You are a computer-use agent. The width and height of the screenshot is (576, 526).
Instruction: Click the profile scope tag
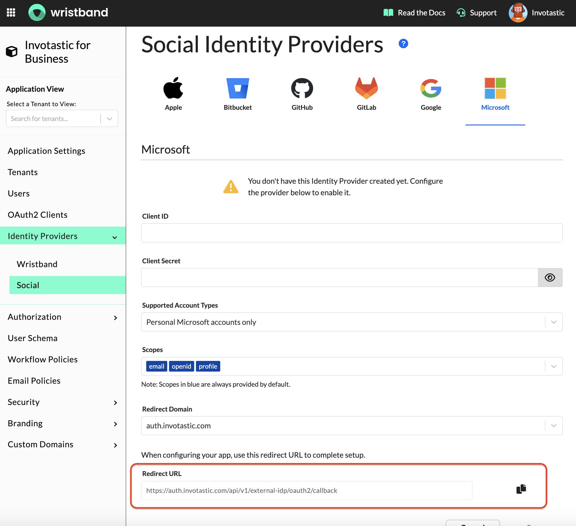pyautogui.click(x=208, y=366)
